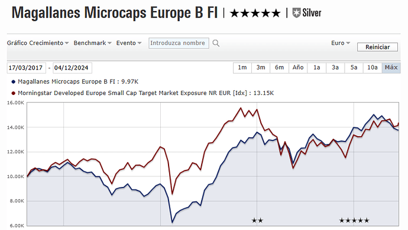The height and width of the screenshot is (230, 408).
Task: Edit the start date 17/03/2017 field
Action: point(26,68)
